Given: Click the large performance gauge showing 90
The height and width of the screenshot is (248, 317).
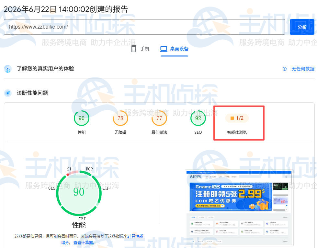Looking at the screenshot, I should tap(79, 193).
